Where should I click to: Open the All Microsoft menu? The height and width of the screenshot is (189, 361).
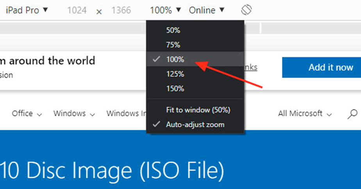point(305,114)
